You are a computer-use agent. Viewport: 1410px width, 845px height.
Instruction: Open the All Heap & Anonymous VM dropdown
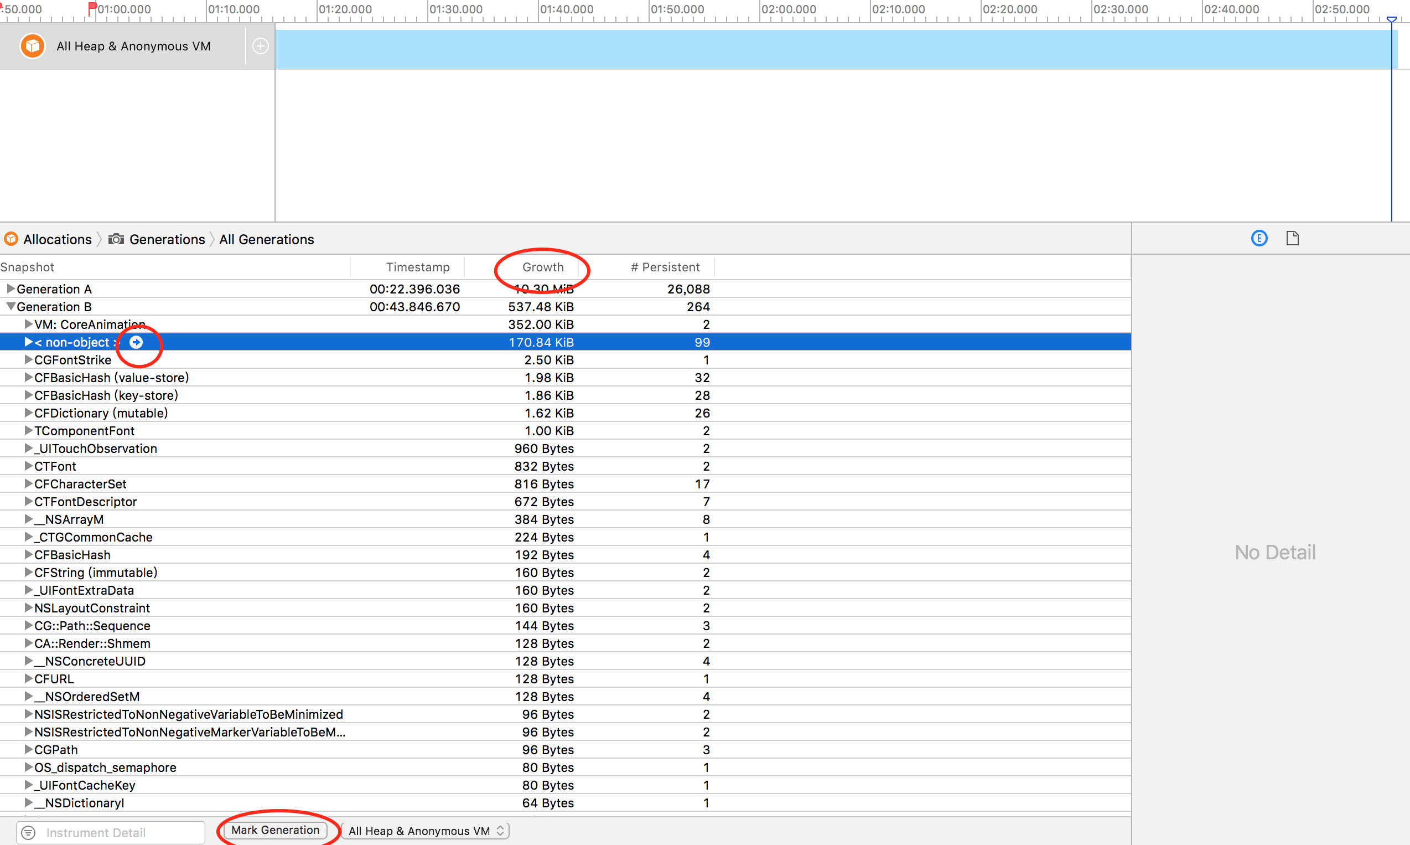pos(425,831)
